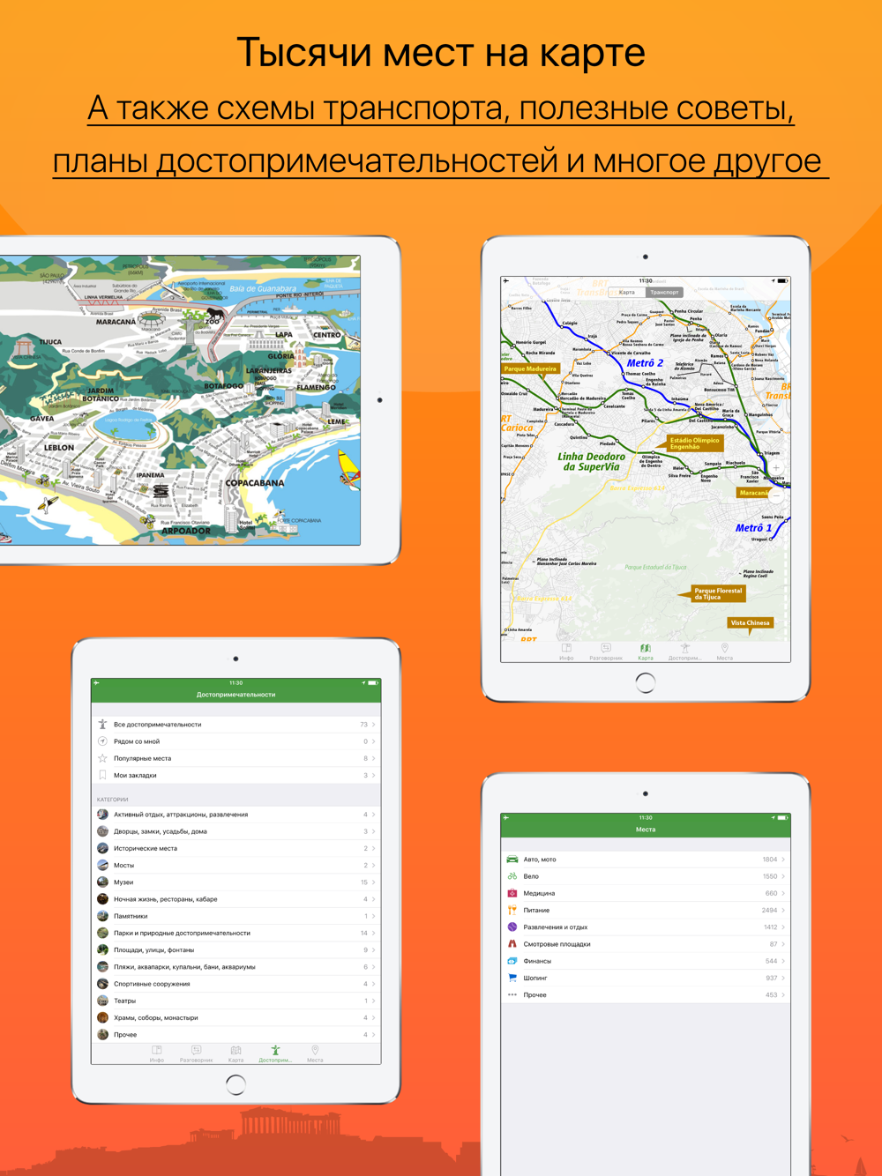882x1176 pixels.
Task: Open Парки и природные достопримечательности via its chevron
Action: [374, 933]
